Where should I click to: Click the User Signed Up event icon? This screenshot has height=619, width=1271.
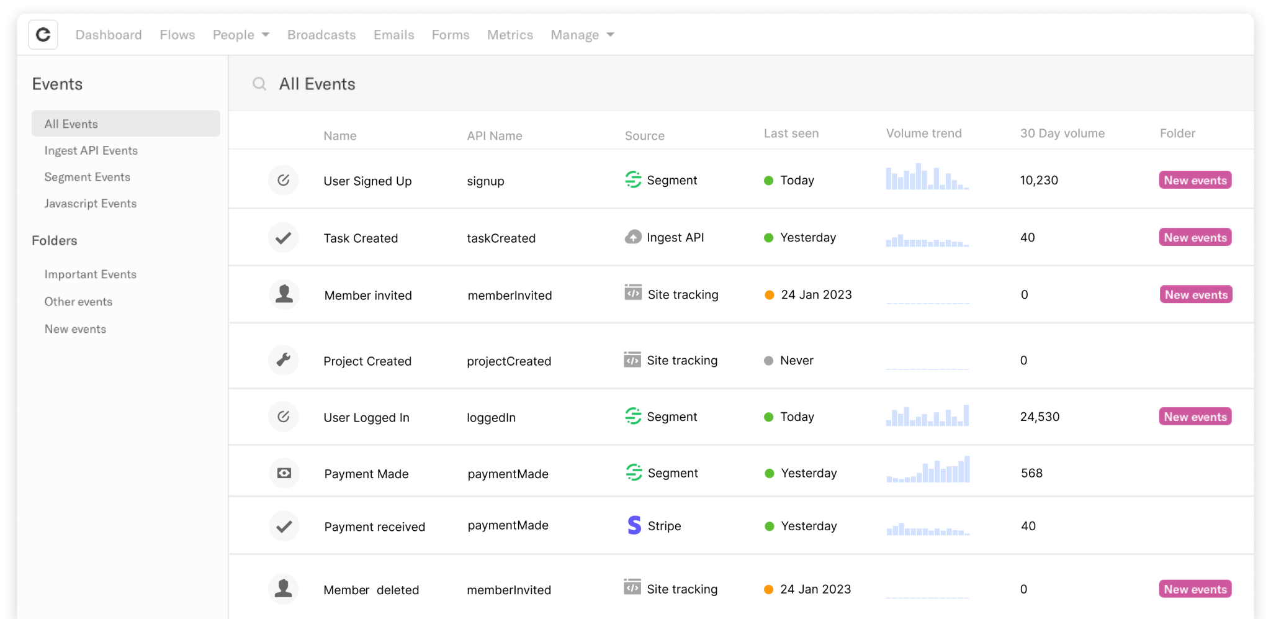pyautogui.click(x=284, y=180)
